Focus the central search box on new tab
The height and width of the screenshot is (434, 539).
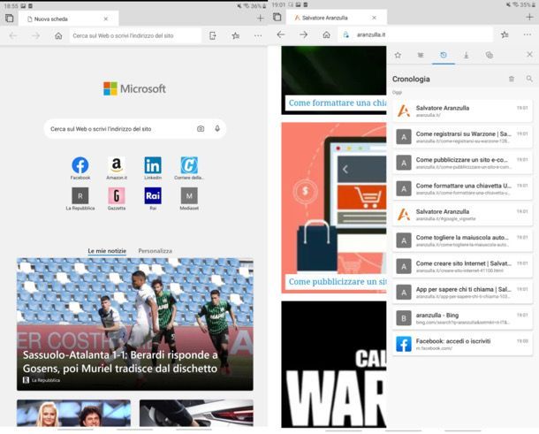[x=134, y=129]
